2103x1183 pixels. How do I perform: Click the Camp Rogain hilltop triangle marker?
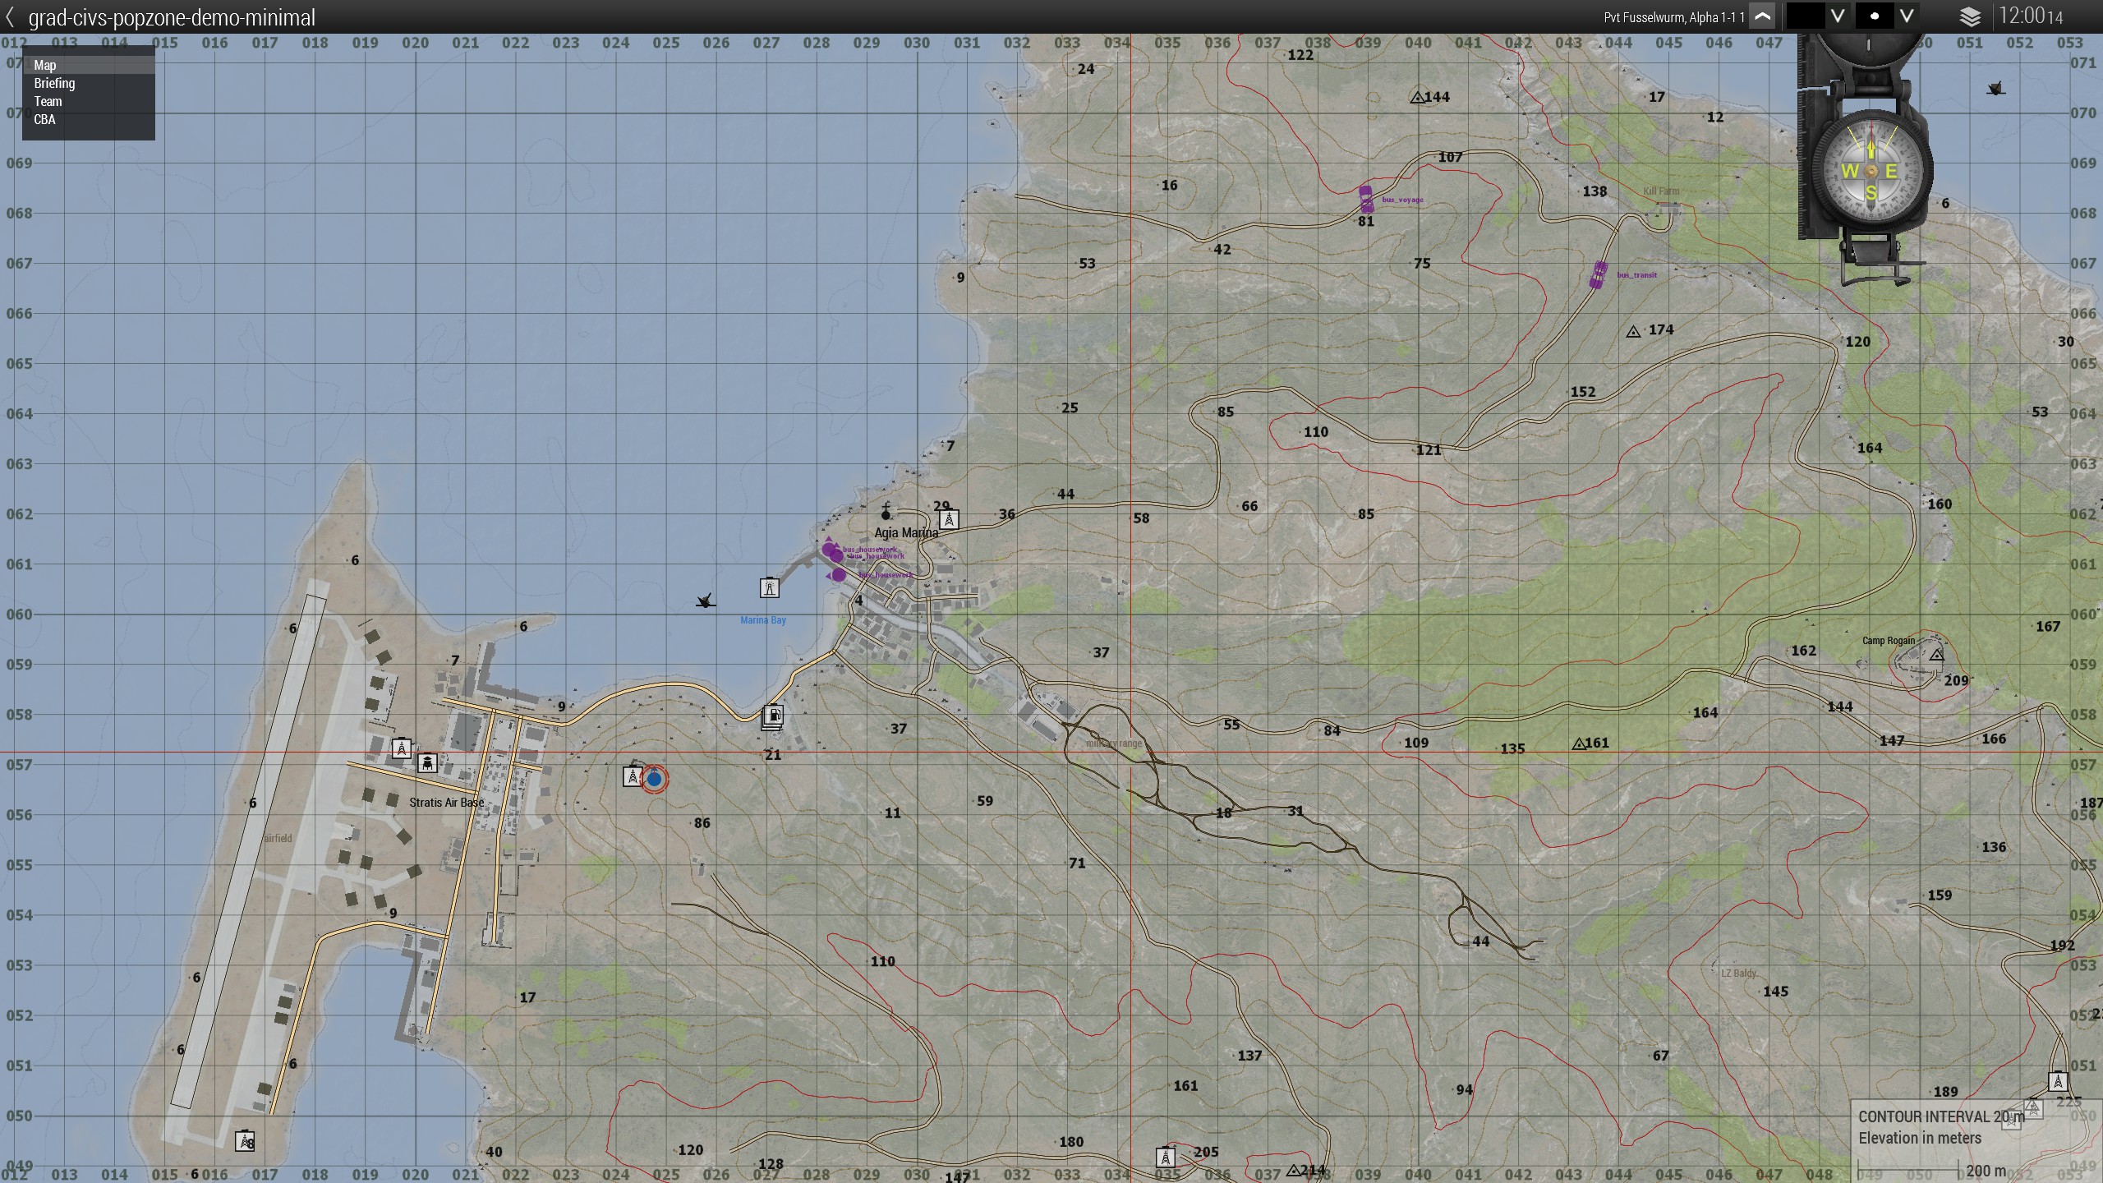click(x=1936, y=655)
